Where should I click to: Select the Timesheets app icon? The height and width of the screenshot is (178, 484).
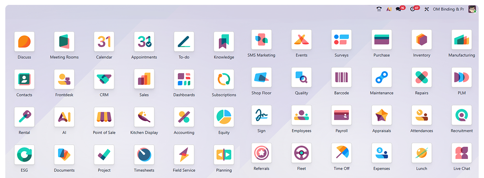(144, 155)
